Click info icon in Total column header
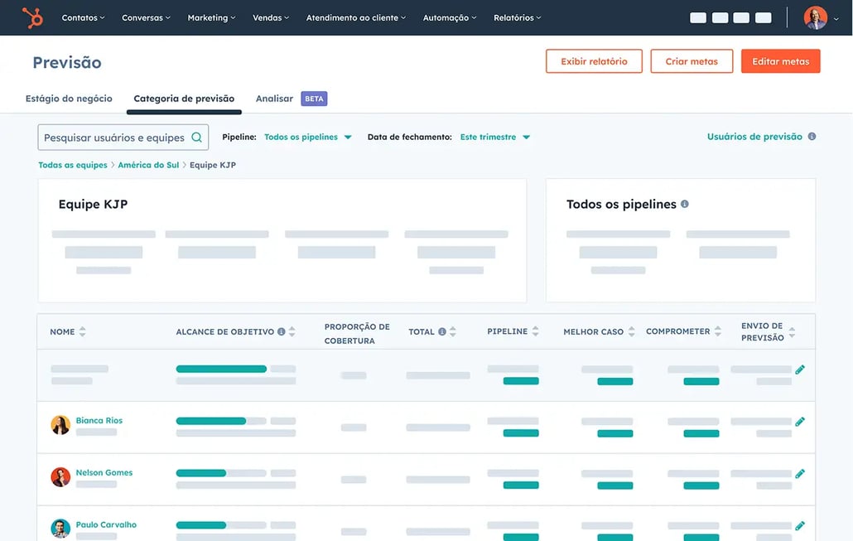This screenshot has height=541, width=853. pyautogui.click(x=442, y=331)
